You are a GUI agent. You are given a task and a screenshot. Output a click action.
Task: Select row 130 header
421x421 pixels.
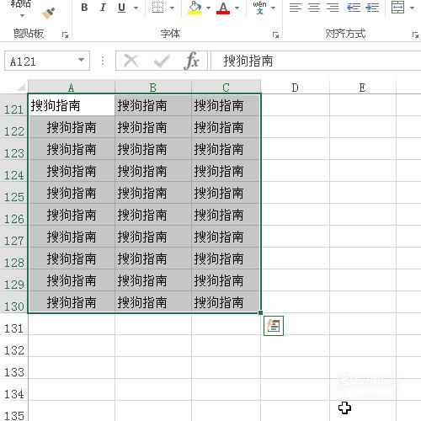(x=13, y=302)
